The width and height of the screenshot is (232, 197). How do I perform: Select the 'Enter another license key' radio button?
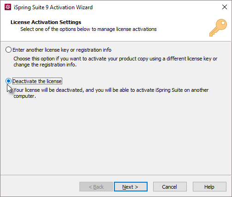click(x=8, y=50)
